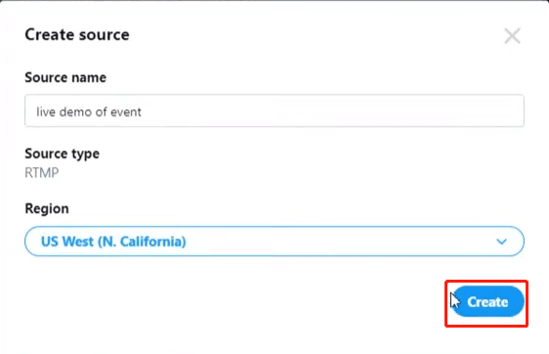This screenshot has height=354, width=549.
Task: Change the region from US West
Action: [274, 242]
